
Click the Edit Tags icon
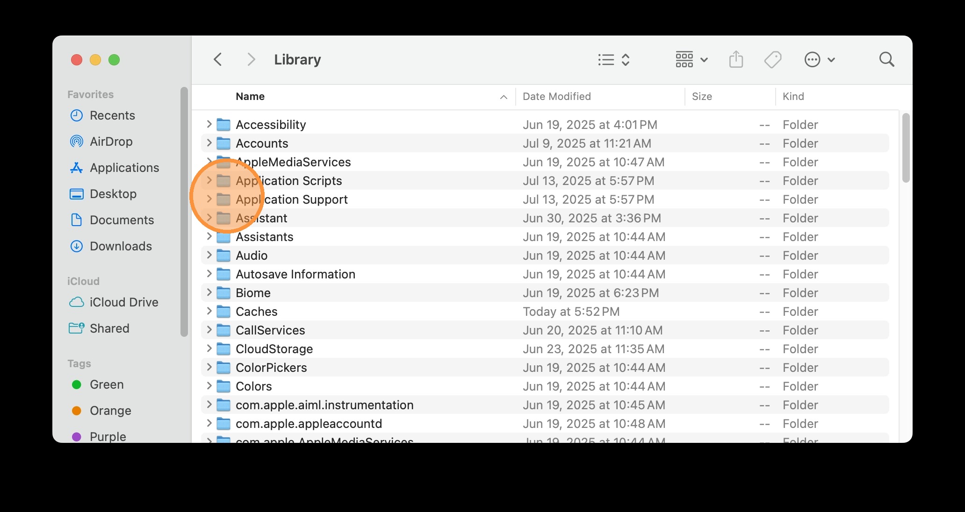point(773,59)
